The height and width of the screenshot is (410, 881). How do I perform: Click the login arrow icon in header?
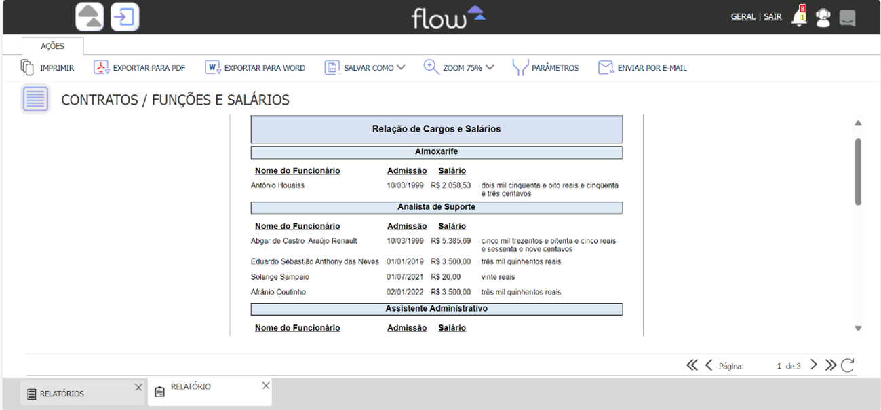click(x=125, y=17)
